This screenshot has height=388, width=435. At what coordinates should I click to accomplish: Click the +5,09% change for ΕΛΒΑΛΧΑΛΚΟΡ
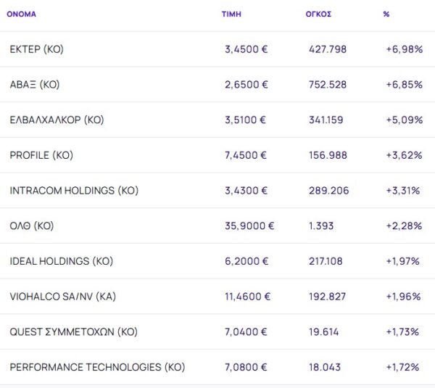point(404,120)
